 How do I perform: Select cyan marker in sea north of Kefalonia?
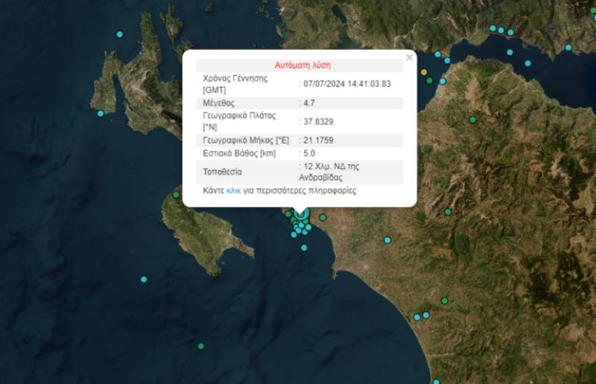[x=119, y=34]
